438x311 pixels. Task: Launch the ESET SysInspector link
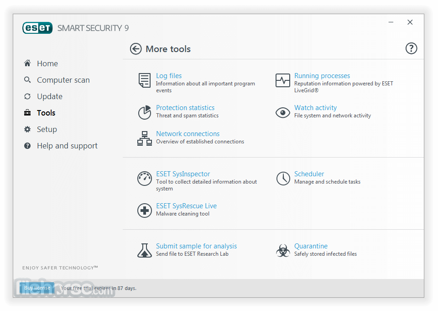pos(183,174)
